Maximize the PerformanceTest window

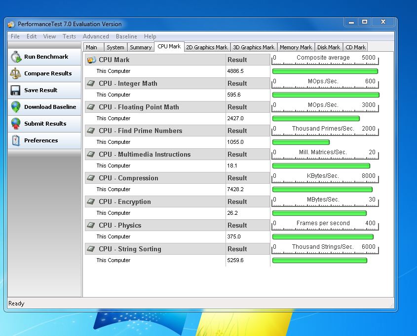point(365,22)
